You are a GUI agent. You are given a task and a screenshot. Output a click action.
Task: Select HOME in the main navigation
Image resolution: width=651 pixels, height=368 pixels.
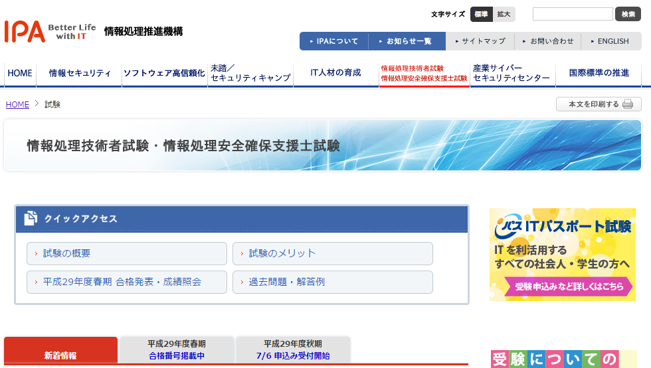20,74
